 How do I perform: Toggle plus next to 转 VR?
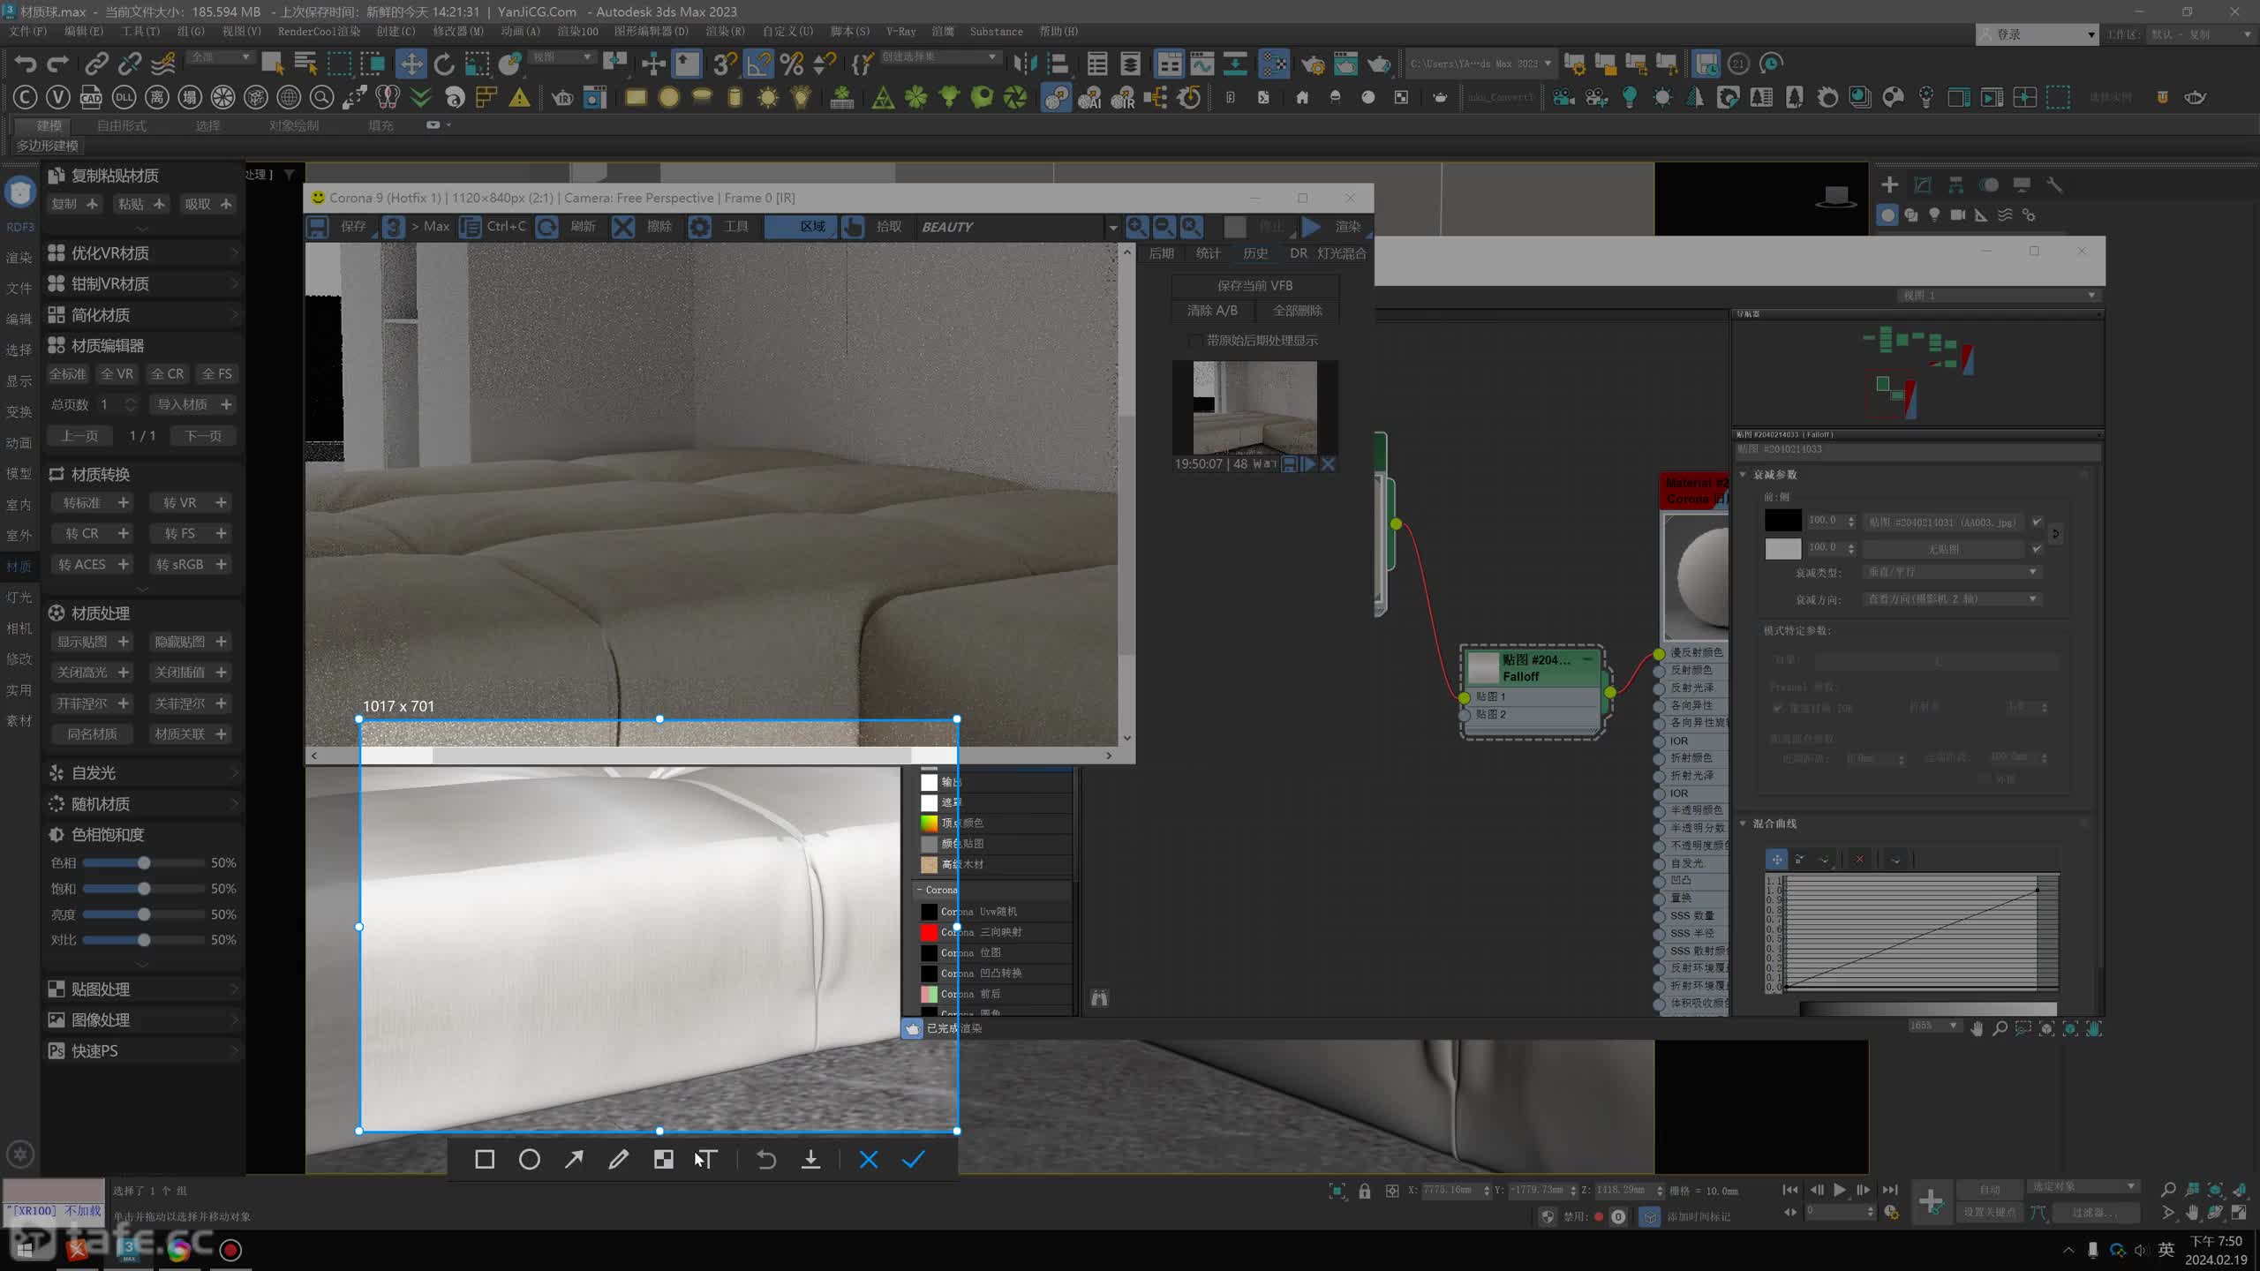[221, 502]
